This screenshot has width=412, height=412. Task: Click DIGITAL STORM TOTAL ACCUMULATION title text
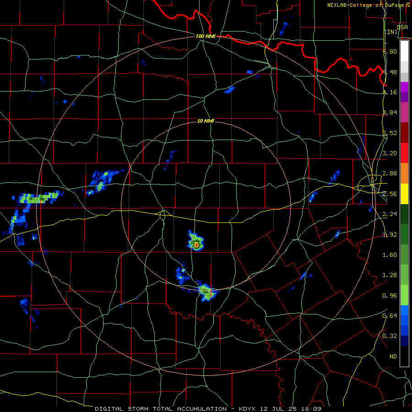coord(161,409)
